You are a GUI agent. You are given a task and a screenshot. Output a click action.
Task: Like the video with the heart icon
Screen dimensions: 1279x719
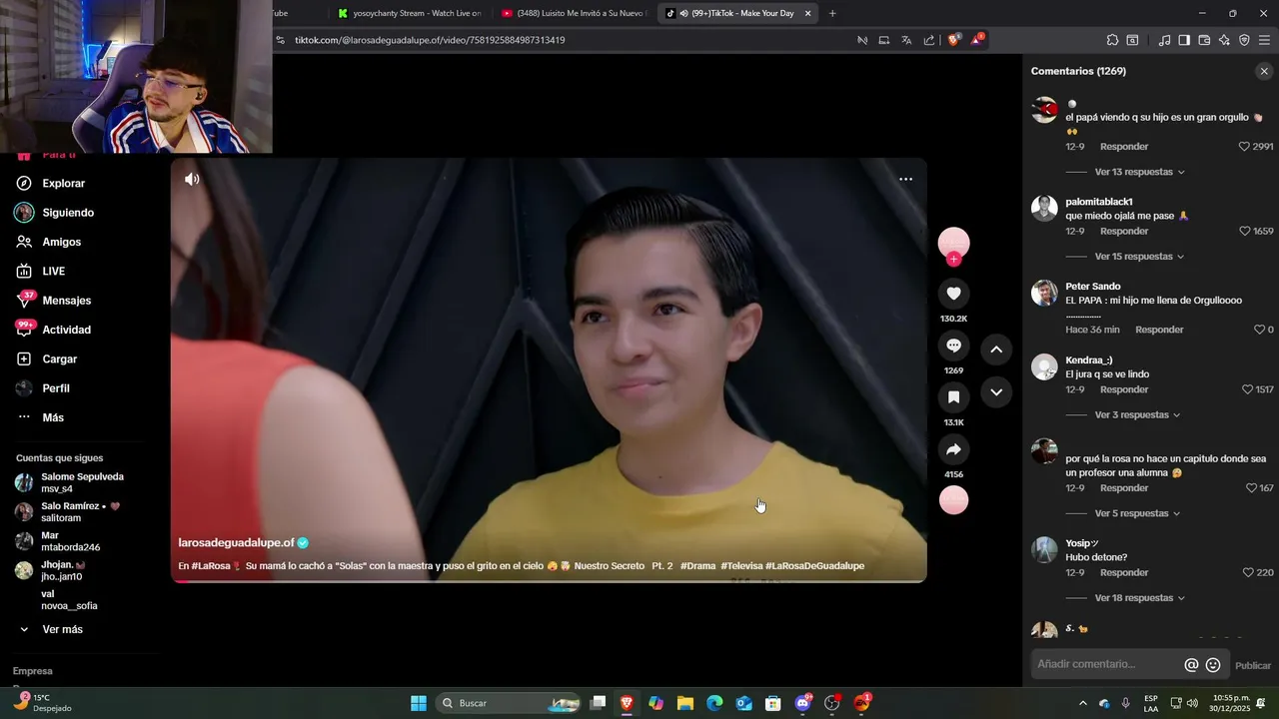click(x=953, y=294)
